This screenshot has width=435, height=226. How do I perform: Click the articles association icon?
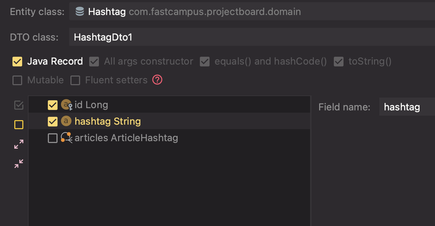67,138
